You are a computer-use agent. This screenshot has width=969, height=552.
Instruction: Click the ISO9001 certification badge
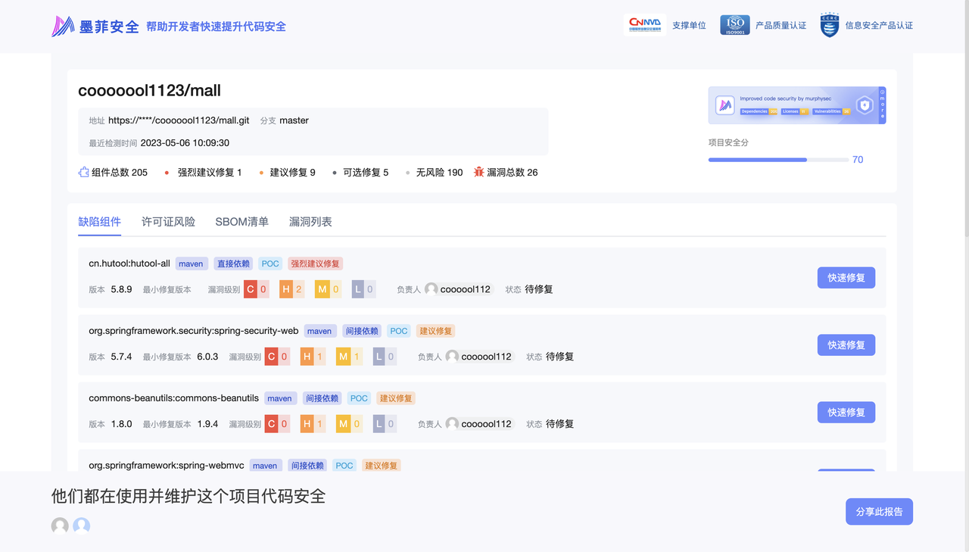click(734, 25)
